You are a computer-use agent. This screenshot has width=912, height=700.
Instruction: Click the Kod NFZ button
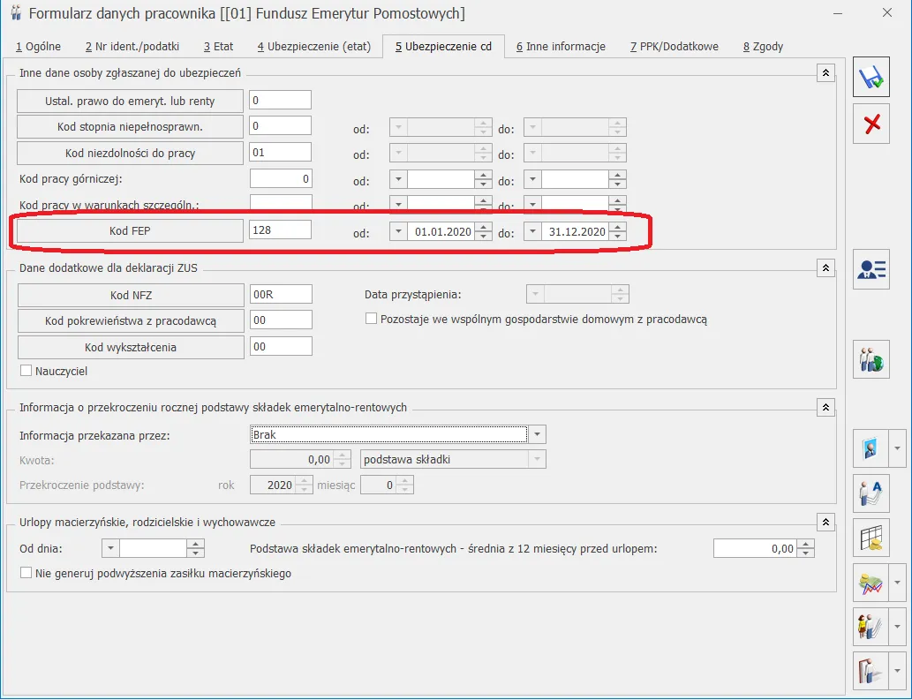click(131, 296)
